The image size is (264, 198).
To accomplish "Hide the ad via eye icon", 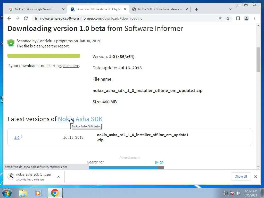I will tap(161, 162).
